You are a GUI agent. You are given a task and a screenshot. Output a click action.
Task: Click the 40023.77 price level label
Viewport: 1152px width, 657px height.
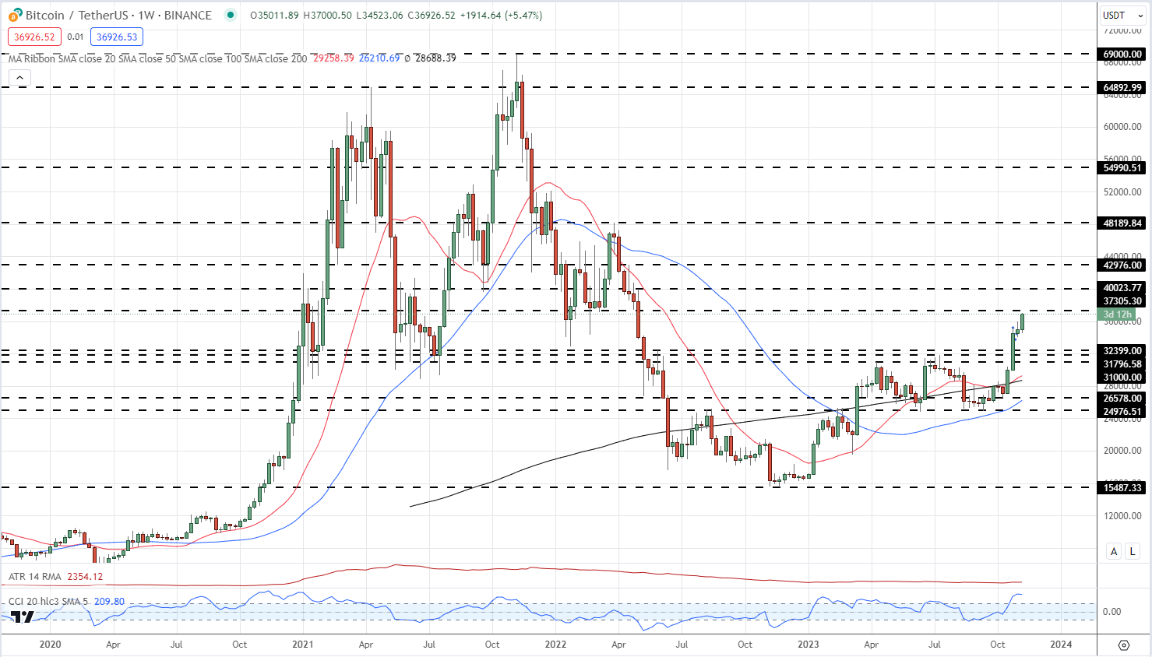[1122, 288]
